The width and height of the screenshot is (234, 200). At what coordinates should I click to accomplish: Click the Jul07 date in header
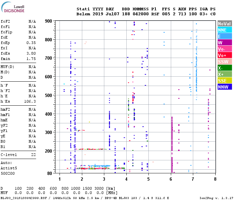[x=112, y=14]
